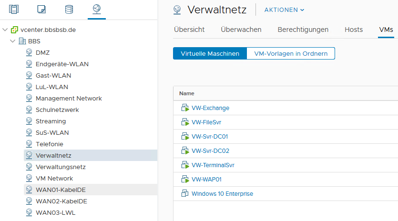The width and height of the screenshot is (398, 221).
Task: Click the vcenter.bbsbsb.de vCenter icon
Action: pos(14,30)
